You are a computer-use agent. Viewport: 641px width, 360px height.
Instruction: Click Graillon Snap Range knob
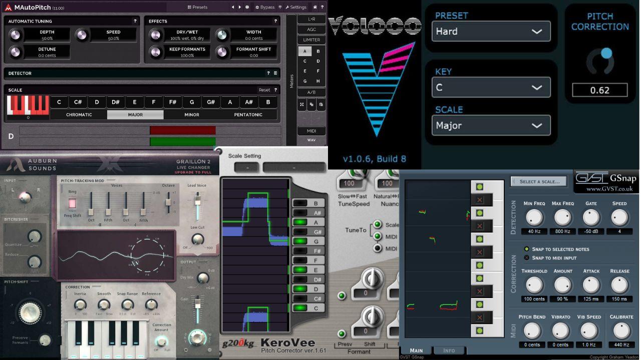[128, 304]
